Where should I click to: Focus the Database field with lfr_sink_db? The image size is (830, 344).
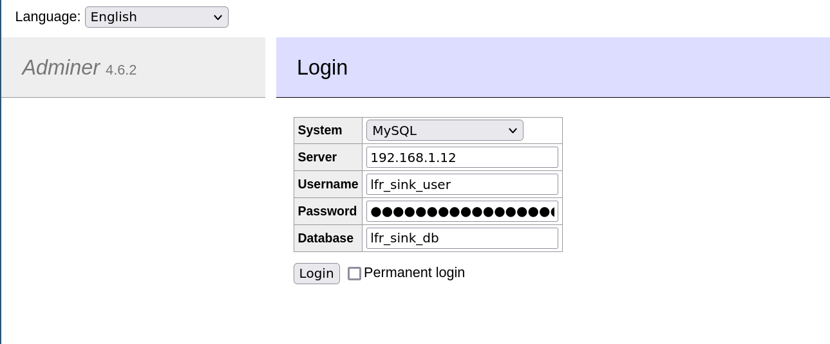(x=462, y=239)
